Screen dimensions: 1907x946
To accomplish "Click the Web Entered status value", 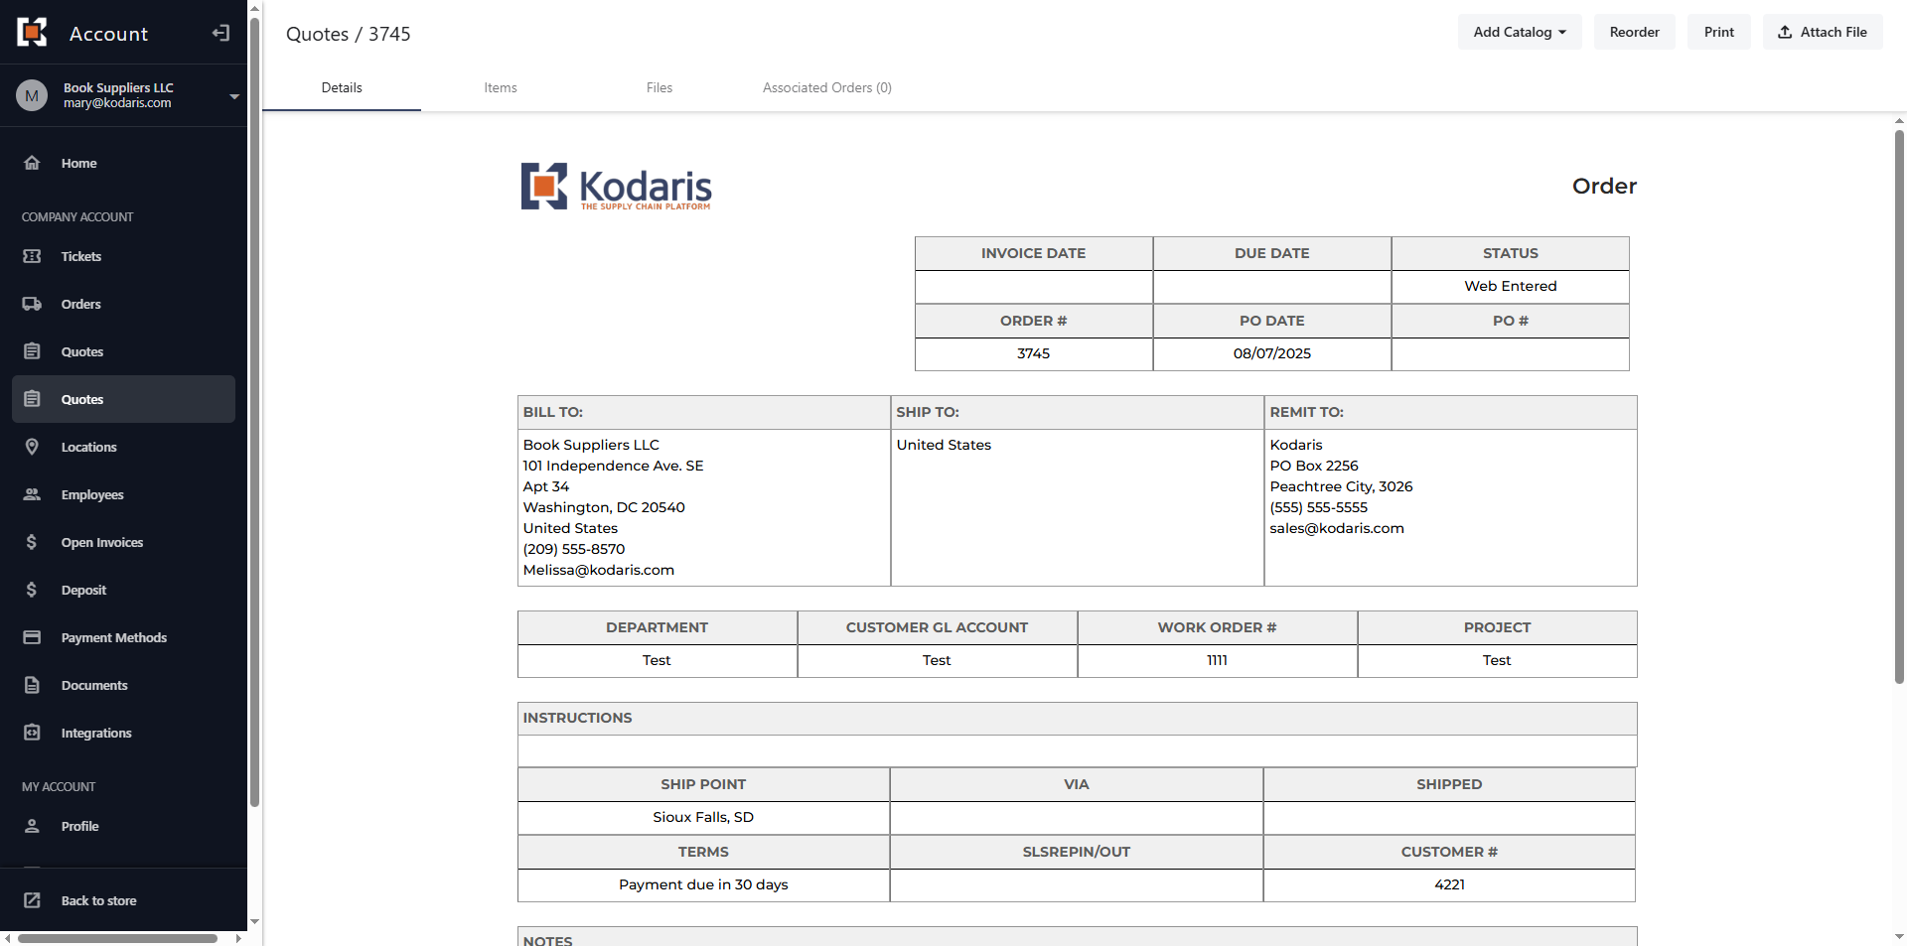I will [1510, 286].
